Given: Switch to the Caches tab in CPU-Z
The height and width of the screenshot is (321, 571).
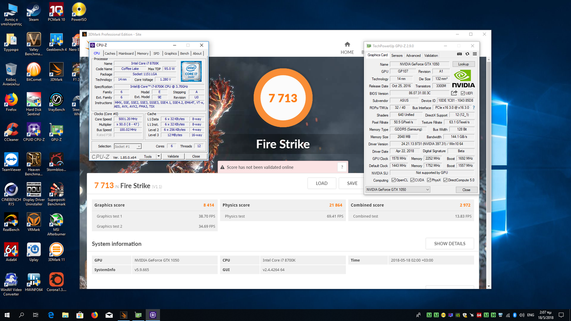Looking at the screenshot, I should coord(110,53).
